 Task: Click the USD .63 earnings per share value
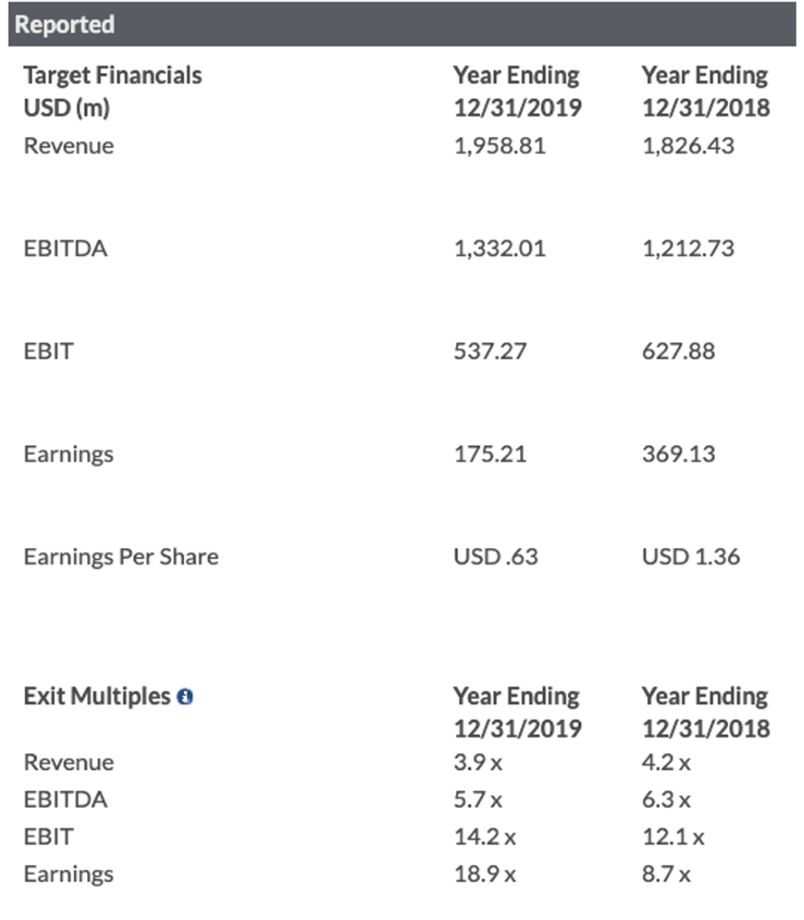point(495,557)
